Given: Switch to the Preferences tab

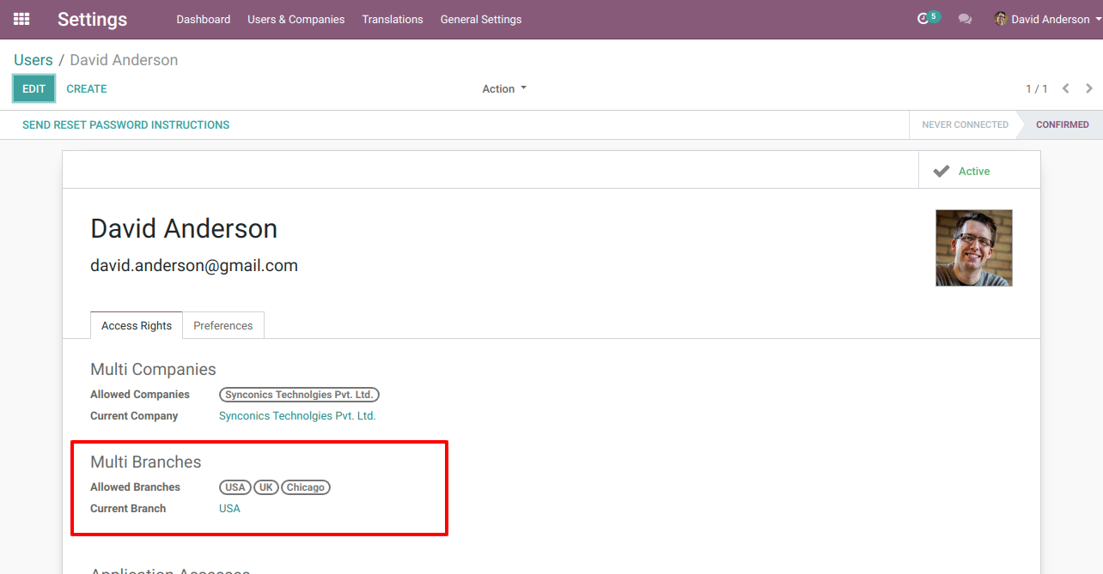Looking at the screenshot, I should 222,325.
